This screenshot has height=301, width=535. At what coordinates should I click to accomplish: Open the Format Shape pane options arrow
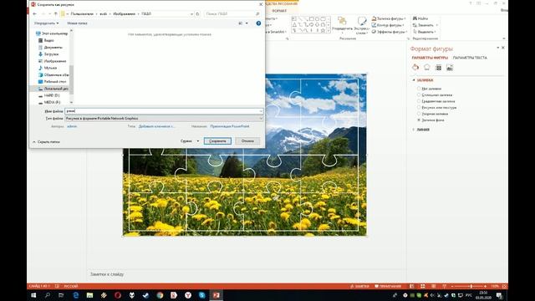click(498, 48)
